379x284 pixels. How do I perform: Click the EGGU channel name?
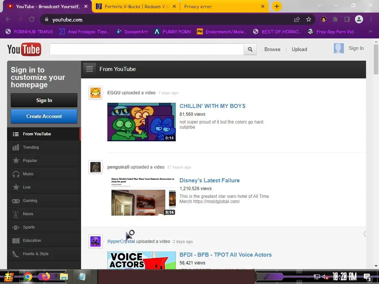[114, 93]
